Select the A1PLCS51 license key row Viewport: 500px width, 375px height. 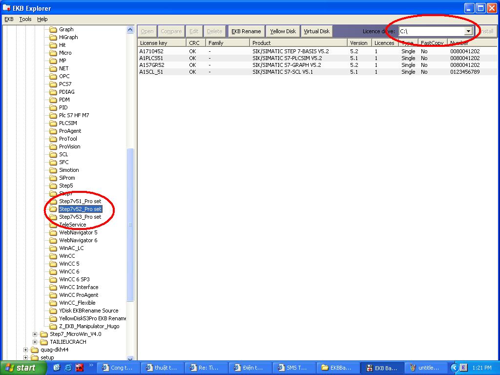[317, 58]
